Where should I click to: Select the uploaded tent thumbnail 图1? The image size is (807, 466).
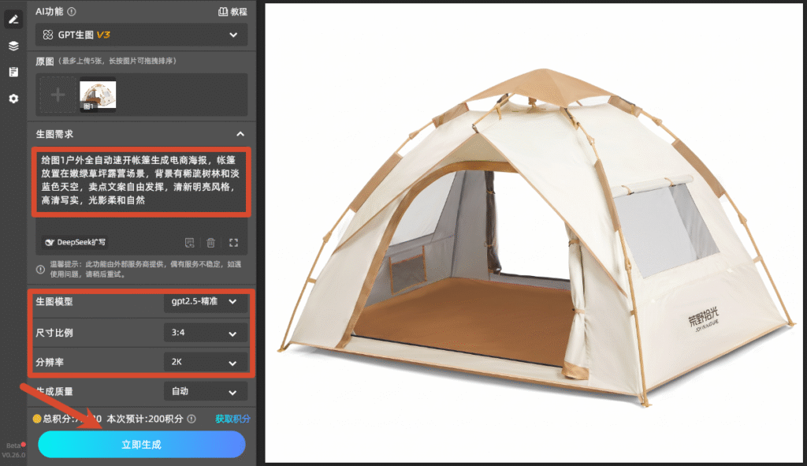(x=98, y=95)
